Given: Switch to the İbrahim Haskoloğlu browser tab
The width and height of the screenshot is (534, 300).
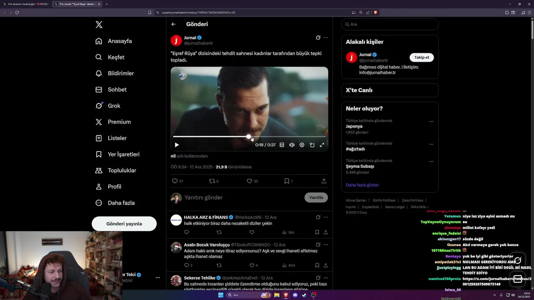Looking at the screenshot, I should pos(26,4).
